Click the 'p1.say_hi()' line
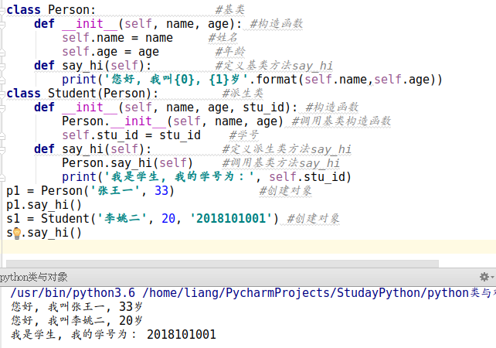The image size is (496, 348). (x=44, y=205)
